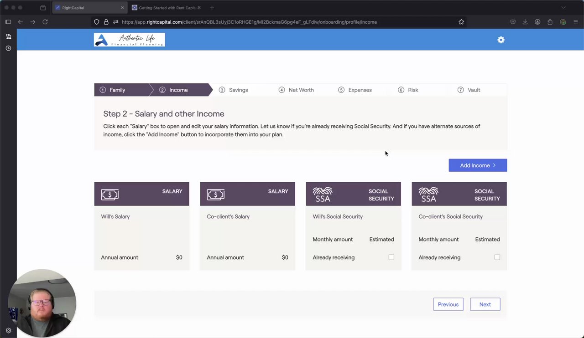Click Will's Salary cash icon
584x338 pixels.
(x=110, y=195)
